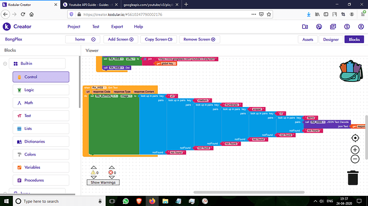Open the Lists blocks category
The width and height of the screenshot is (368, 206).
click(41, 128)
